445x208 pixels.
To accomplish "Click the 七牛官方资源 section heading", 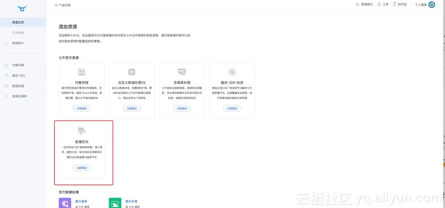I will [69, 58].
